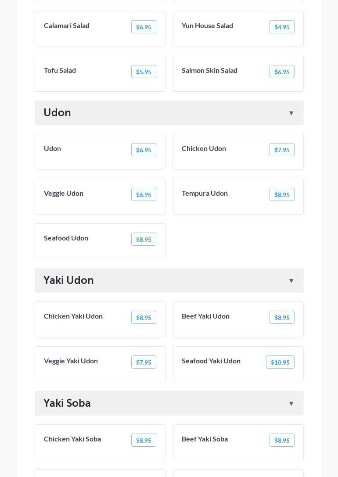Add Seafood Yaki Udon for $10.95

(x=280, y=362)
